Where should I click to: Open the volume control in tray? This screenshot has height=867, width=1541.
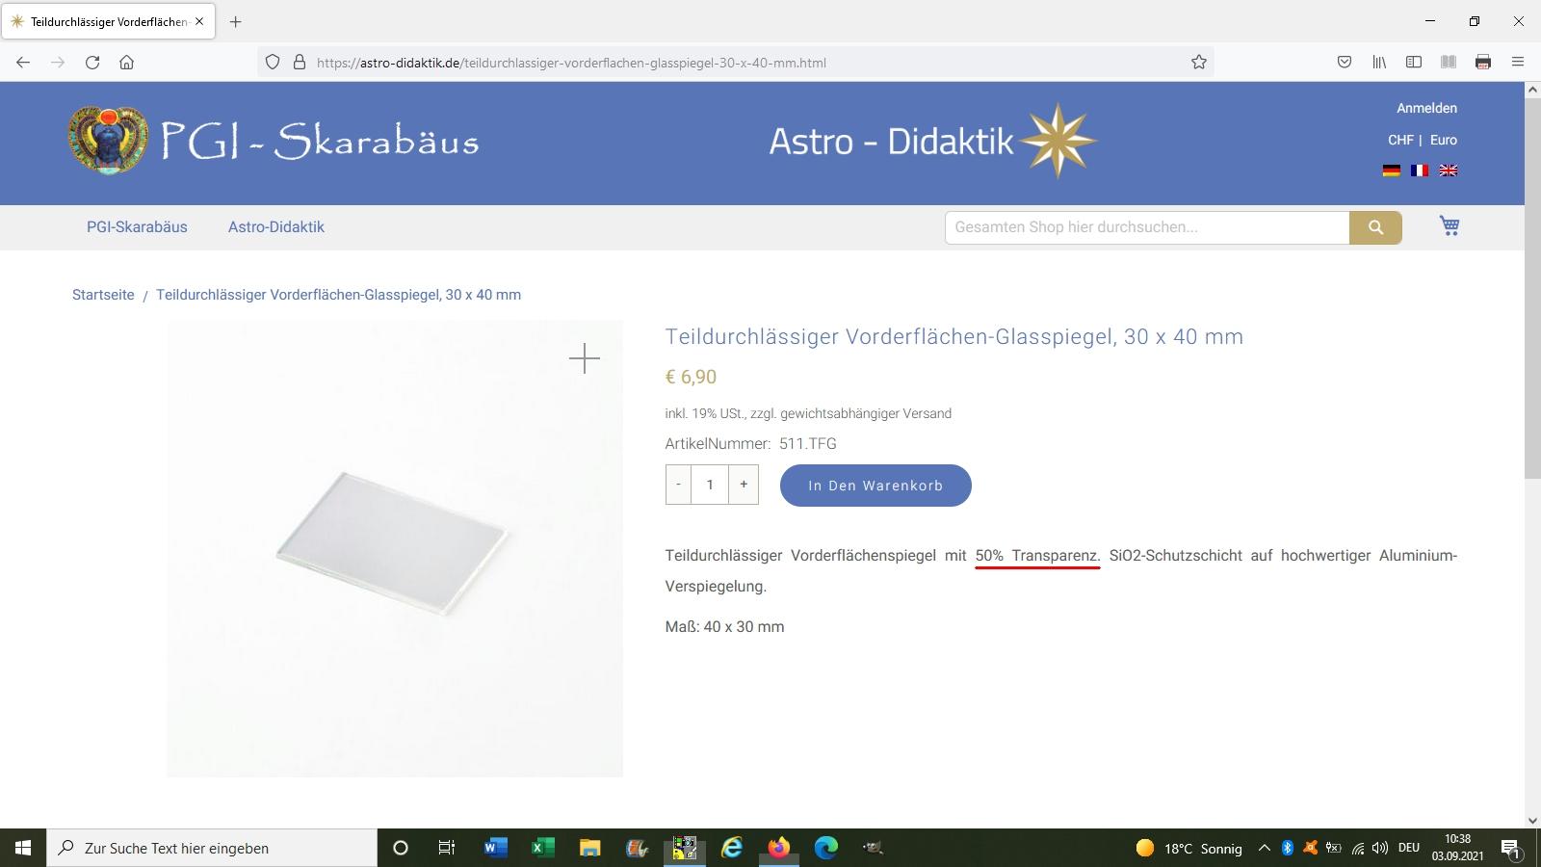point(1380,848)
